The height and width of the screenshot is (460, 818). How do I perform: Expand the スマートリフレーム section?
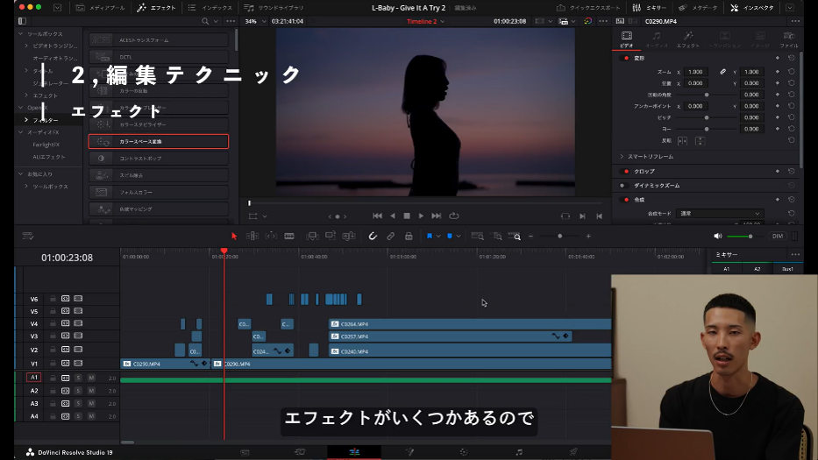point(622,156)
